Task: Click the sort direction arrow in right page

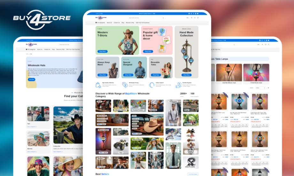Action: (x=268, y=88)
